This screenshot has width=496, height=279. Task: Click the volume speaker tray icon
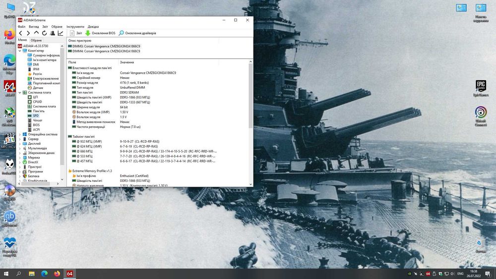[x=453, y=274]
